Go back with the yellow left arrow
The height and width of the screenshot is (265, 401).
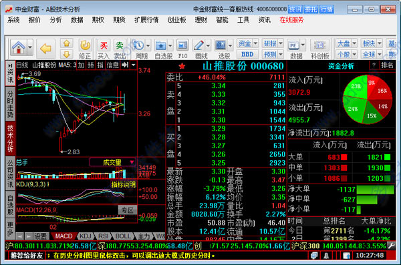tap(45, 48)
